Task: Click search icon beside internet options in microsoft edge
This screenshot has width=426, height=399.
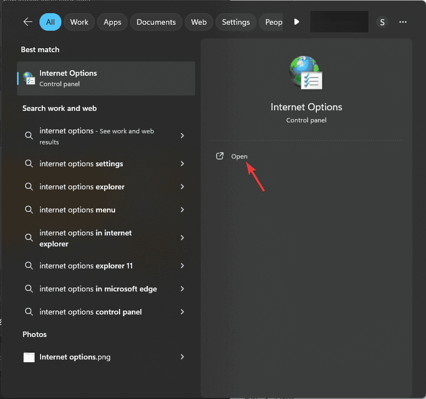Action: point(29,289)
